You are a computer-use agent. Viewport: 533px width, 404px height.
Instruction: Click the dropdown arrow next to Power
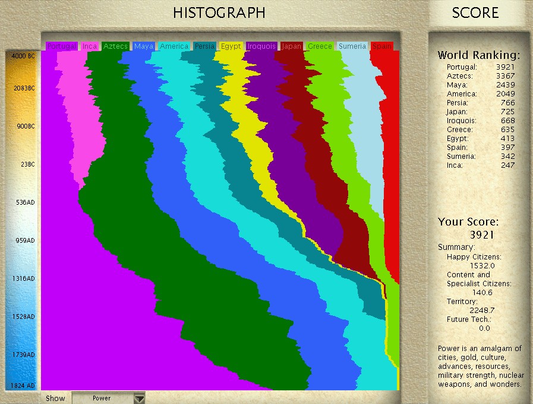click(x=139, y=399)
